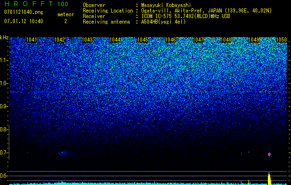Click the 1045 time marker

point(142,40)
